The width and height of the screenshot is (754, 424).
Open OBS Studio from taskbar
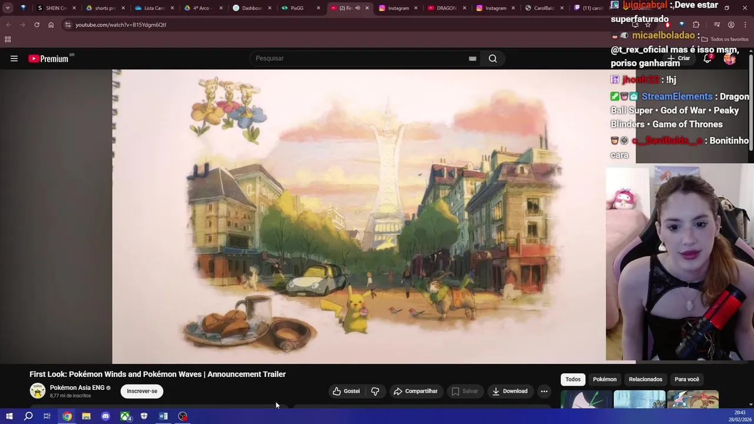pos(183,416)
